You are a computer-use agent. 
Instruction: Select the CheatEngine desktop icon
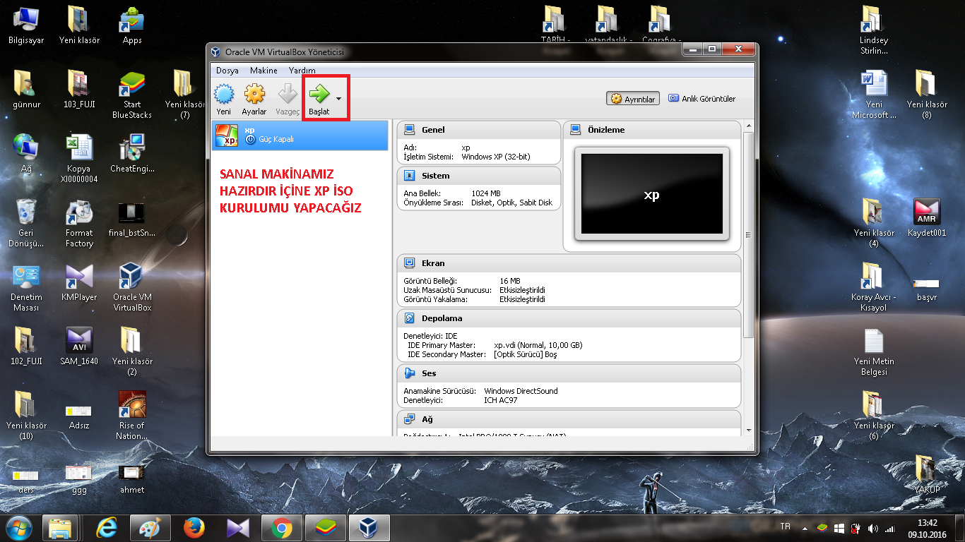pos(132,153)
